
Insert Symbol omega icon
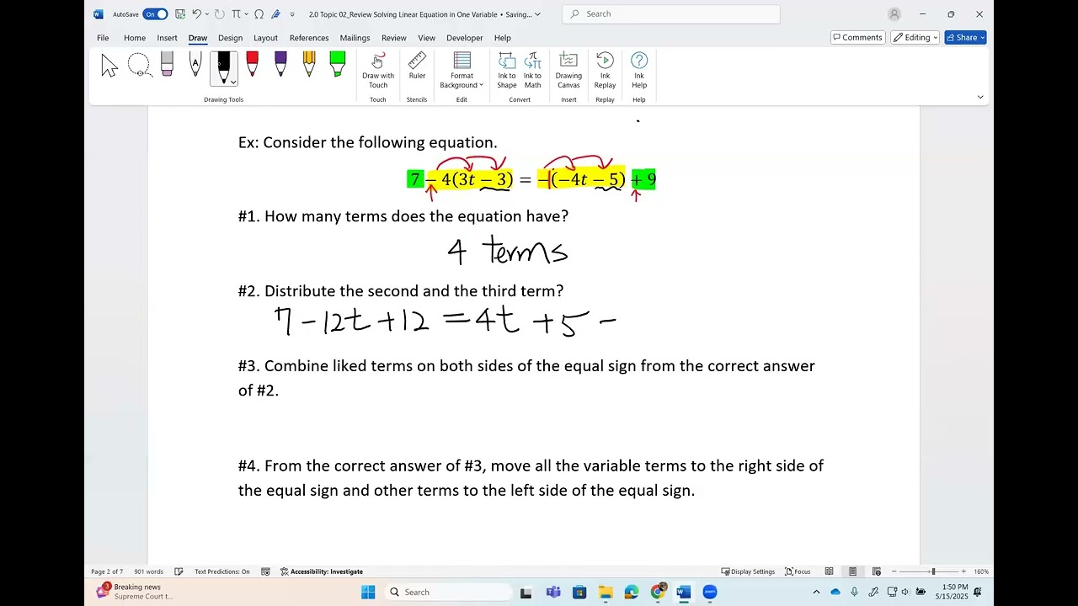(x=259, y=14)
